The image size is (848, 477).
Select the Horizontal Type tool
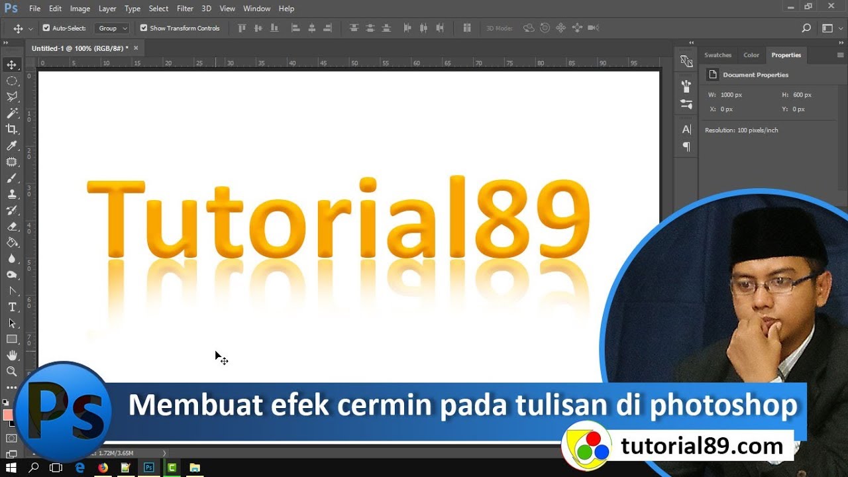(x=12, y=307)
